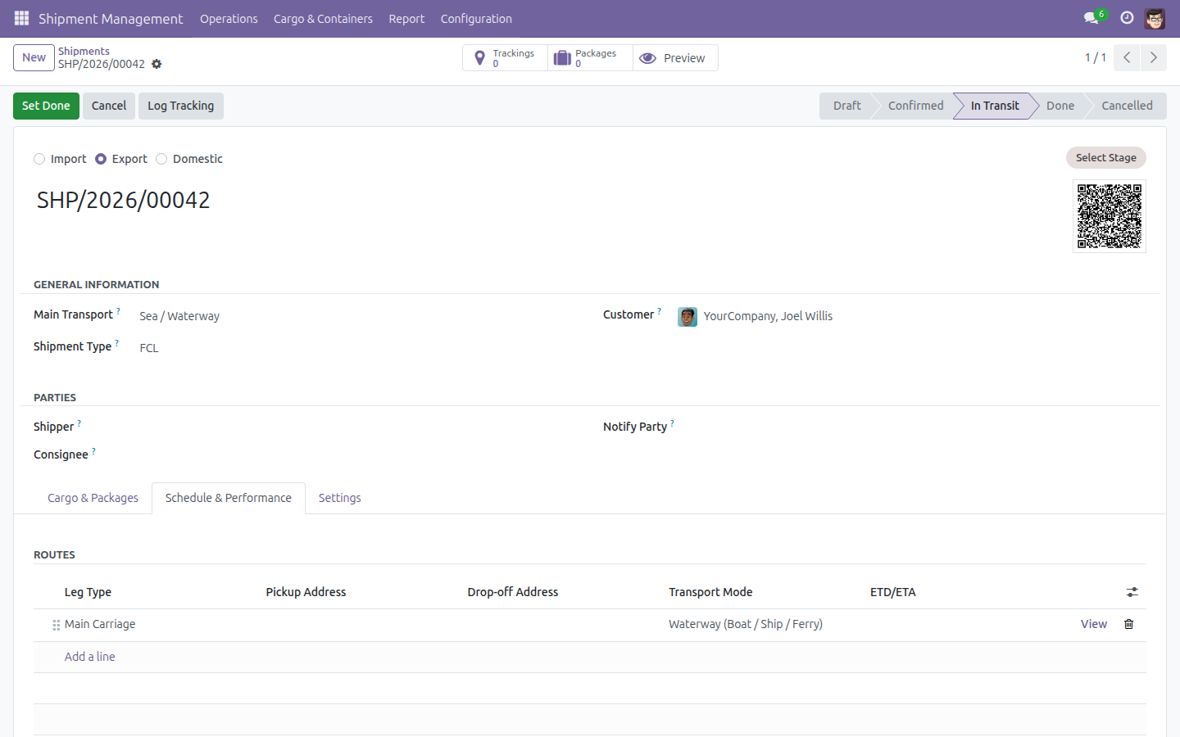
Task: Click Add a line in Routes
Action: click(90, 657)
